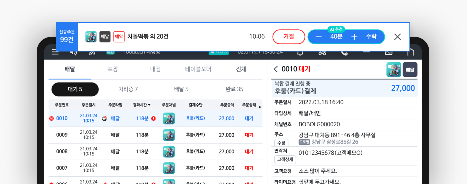467x184 pixels.
Task: Toggle the speaker sound icon
Action: pyautogui.click(x=74, y=52)
